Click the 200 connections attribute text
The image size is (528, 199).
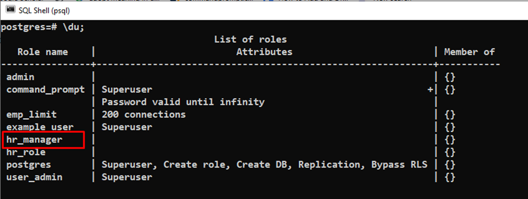(144, 114)
